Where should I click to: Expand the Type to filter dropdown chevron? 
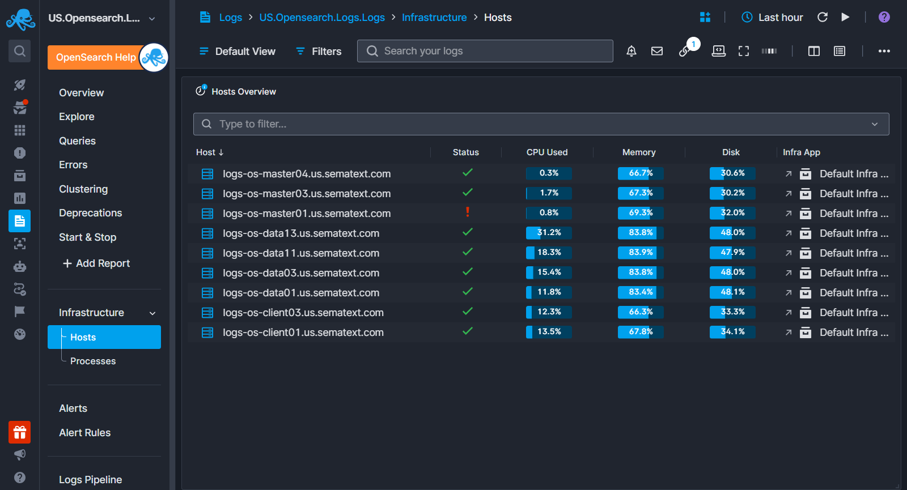[875, 124]
